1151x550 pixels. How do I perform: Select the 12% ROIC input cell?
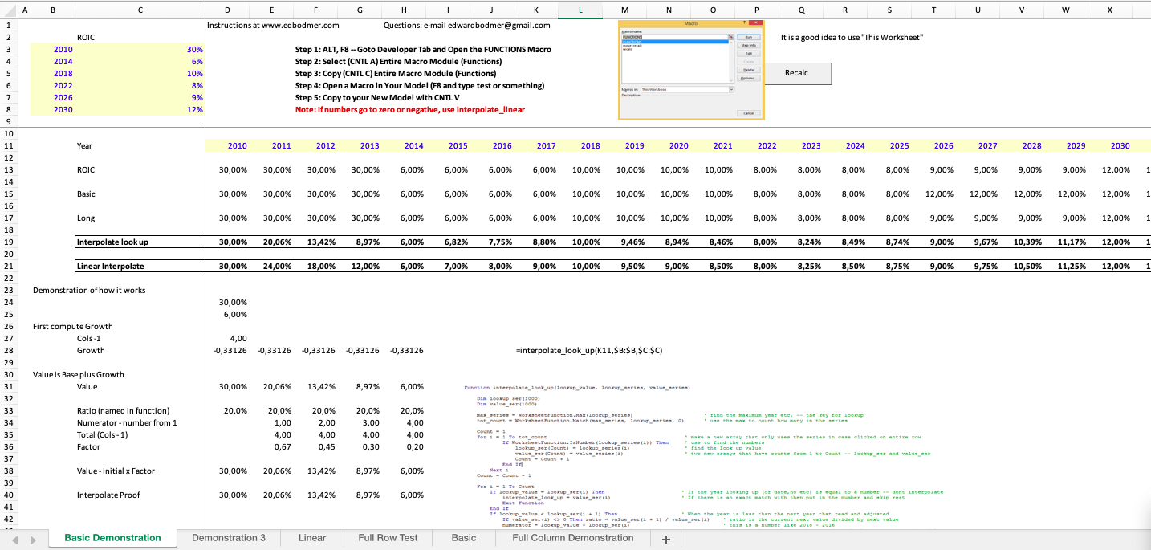coord(141,109)
